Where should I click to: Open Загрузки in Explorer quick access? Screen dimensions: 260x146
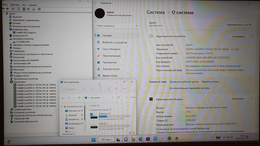click(x=73, y=115)
